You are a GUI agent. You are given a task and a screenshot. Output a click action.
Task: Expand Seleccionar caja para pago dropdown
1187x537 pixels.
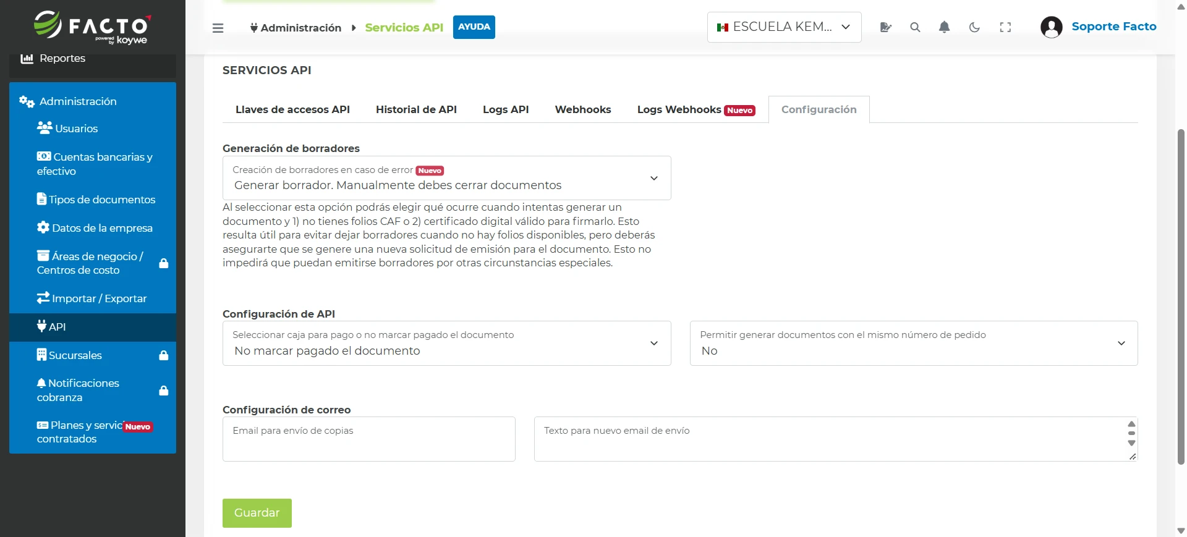pyautogui.click(x=446, y=343)
